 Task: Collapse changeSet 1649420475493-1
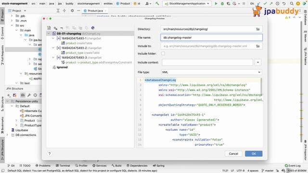[x=53, y=38]
